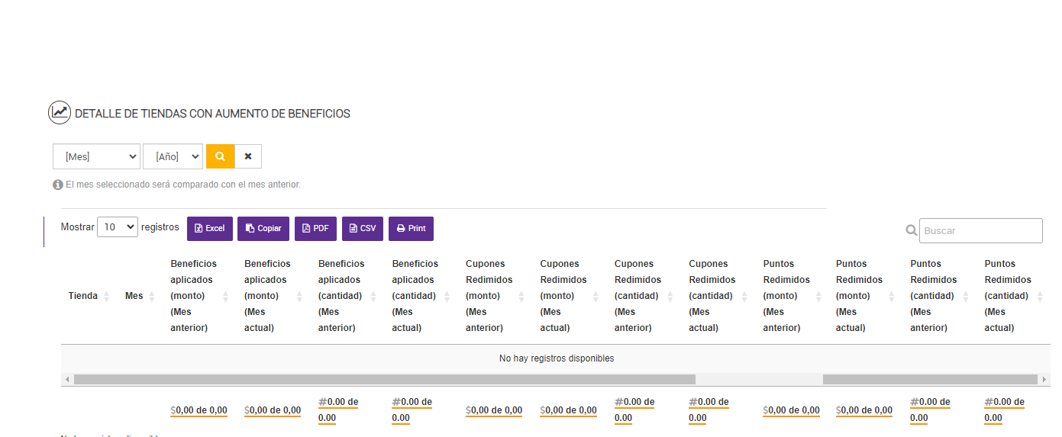Export table with Excel button

pyautogui.click(x=210, y=228)
